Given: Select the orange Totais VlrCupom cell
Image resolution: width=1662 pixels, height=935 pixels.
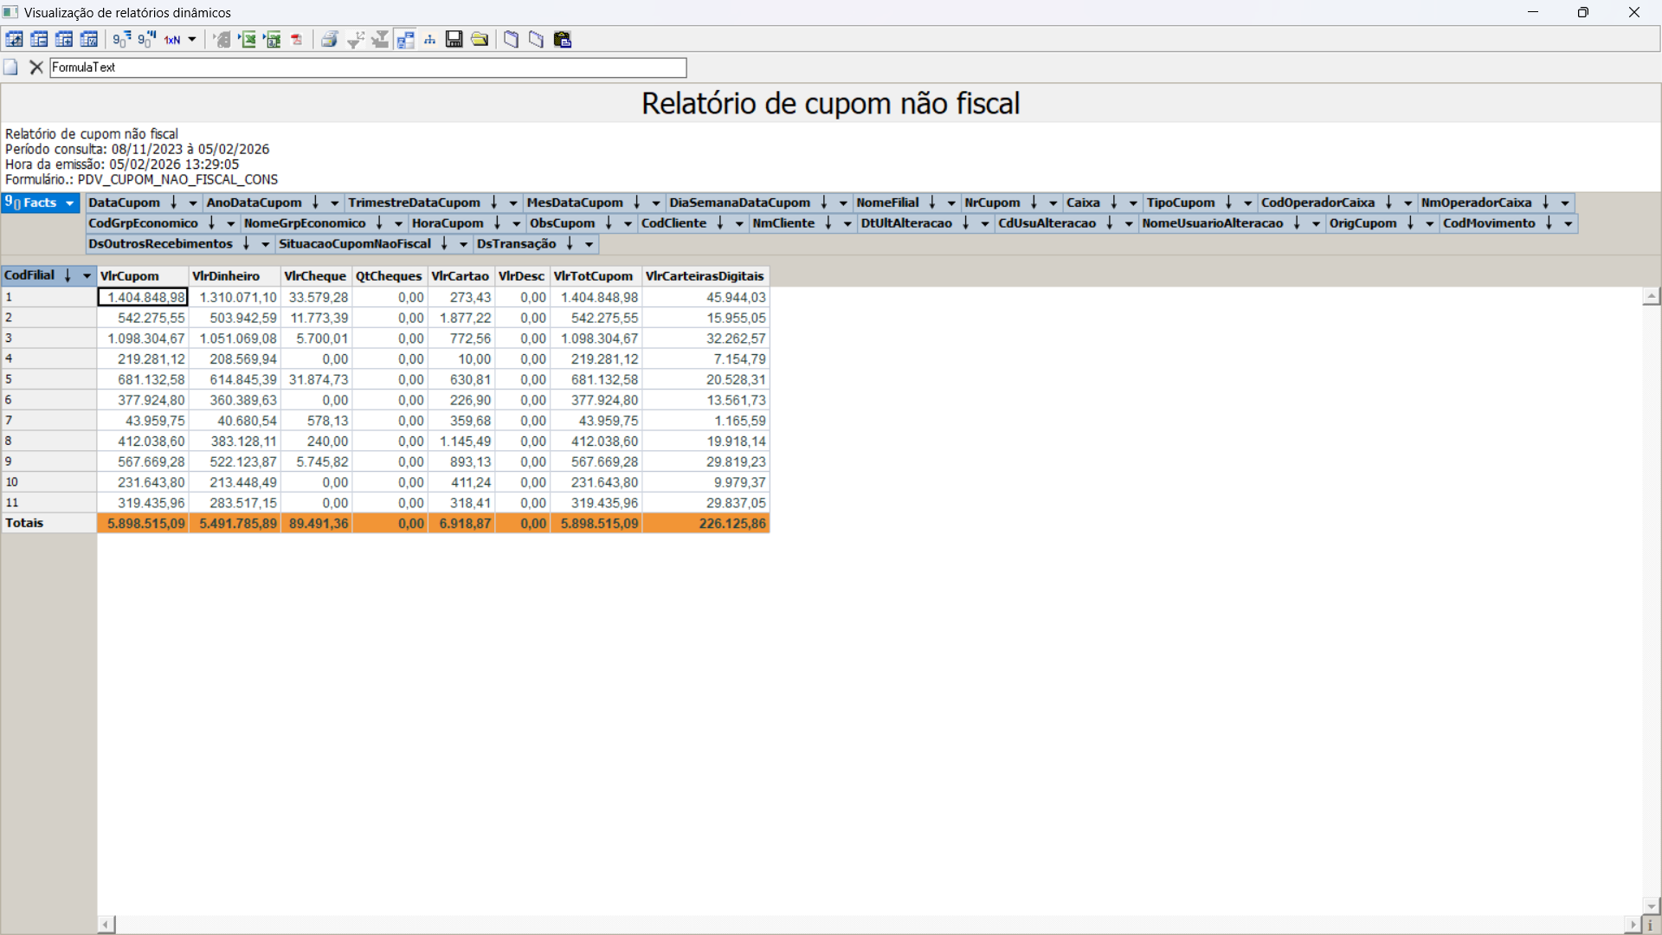Looking at the screenshot, I should [143, 524].
